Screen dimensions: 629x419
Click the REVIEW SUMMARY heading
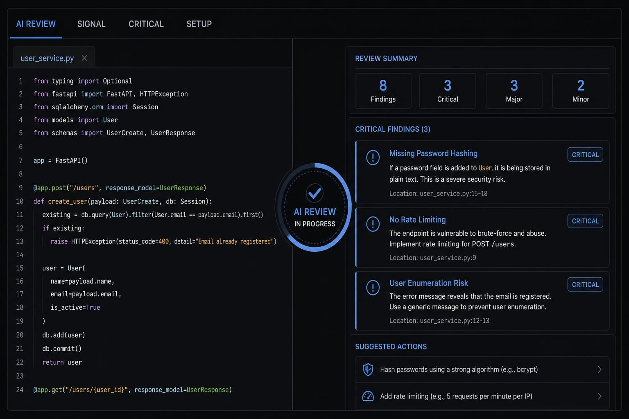(x=386, y=59)
